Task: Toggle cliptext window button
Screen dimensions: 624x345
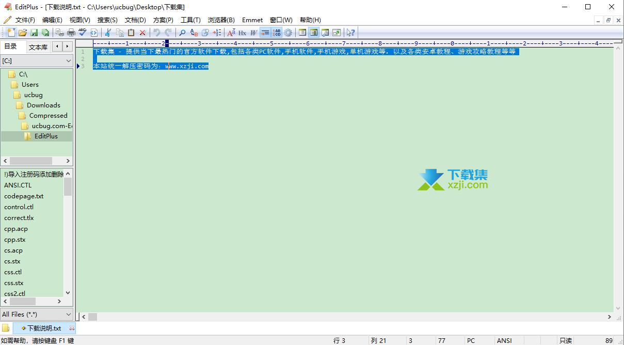Action: click(x=302, y=33)
